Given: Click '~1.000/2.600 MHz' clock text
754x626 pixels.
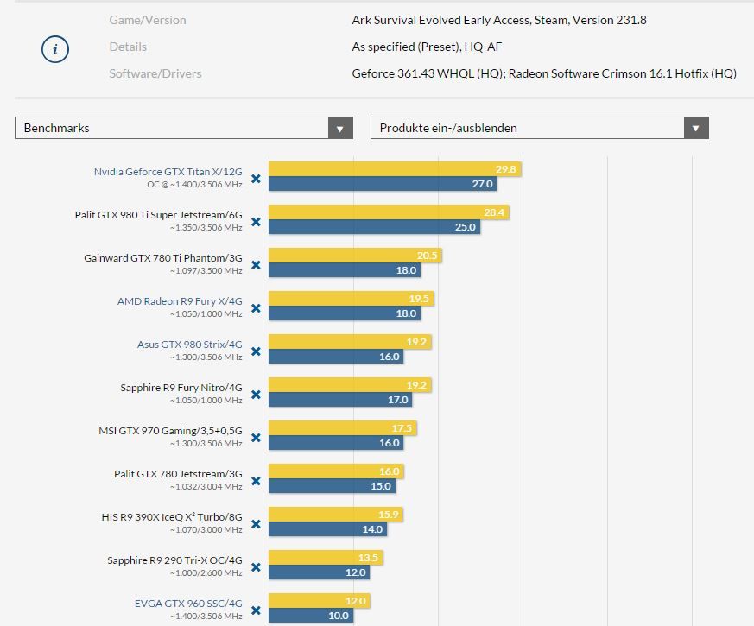Looking at the screenshot, I should [x=206, y=573].
